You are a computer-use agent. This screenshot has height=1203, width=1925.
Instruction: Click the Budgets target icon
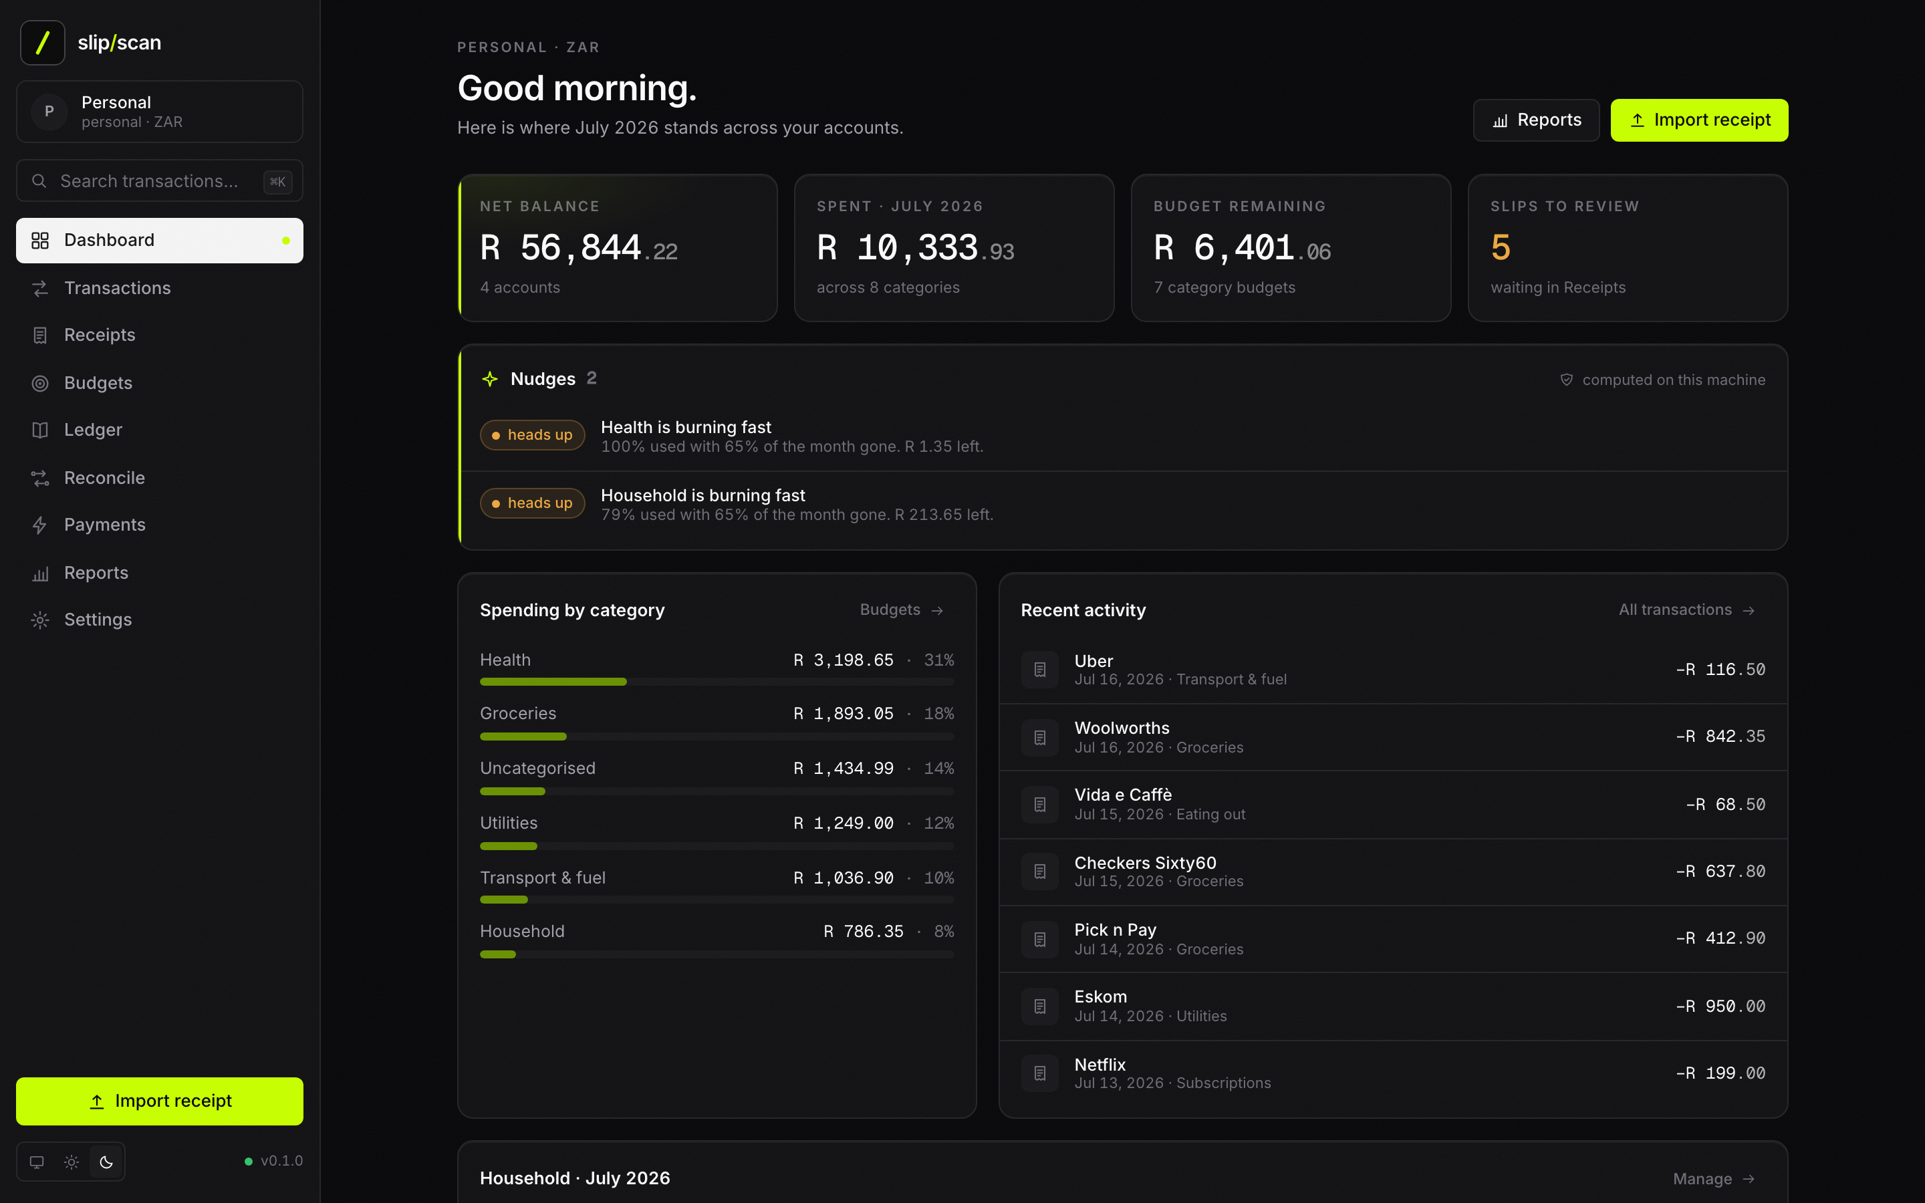(40, 383)
